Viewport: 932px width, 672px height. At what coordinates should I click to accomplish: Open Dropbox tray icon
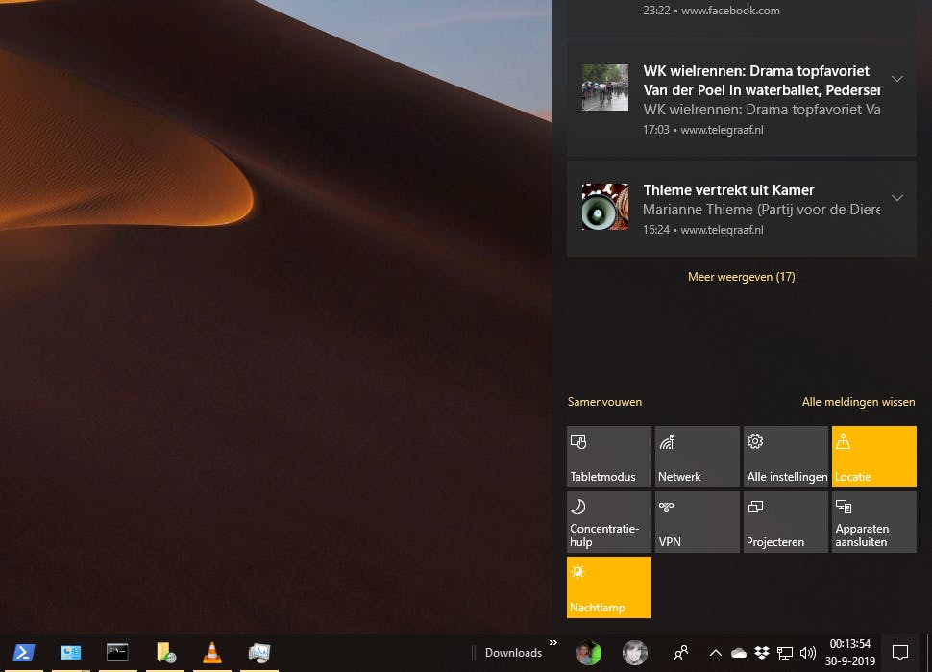tap(761, 653)
